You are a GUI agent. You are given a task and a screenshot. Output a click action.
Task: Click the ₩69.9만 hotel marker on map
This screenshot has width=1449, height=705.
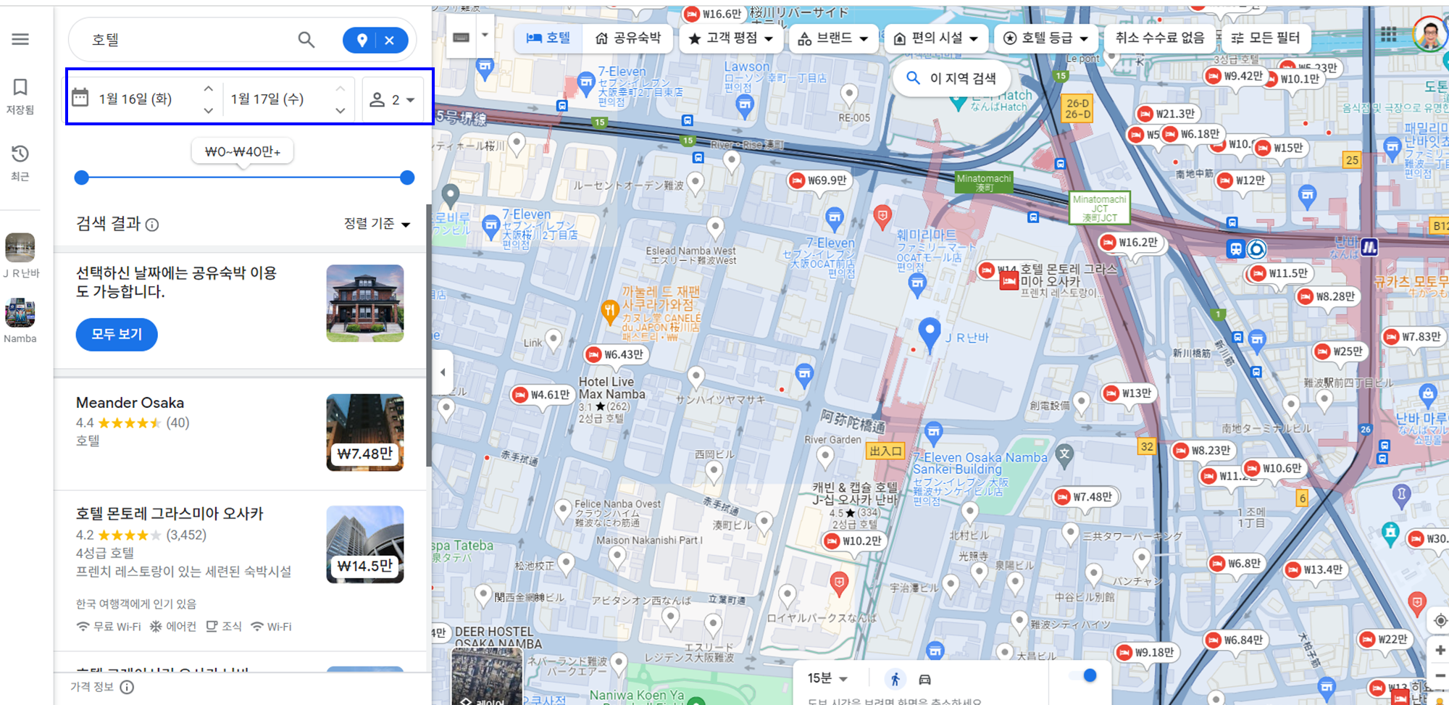click(819, 180)
